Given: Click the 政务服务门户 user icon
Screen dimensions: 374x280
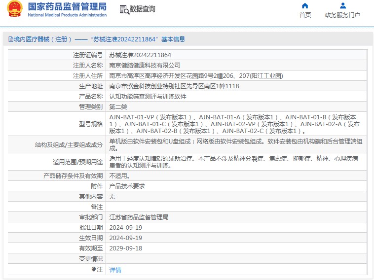Looking at the screenshot, I should click(x=343, y=6).
